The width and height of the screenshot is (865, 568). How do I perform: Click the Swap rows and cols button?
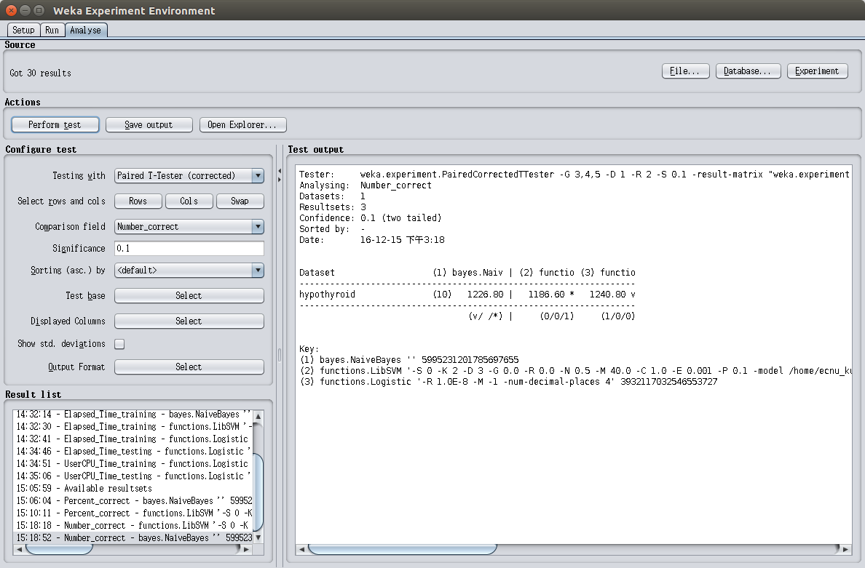point(240,201)
